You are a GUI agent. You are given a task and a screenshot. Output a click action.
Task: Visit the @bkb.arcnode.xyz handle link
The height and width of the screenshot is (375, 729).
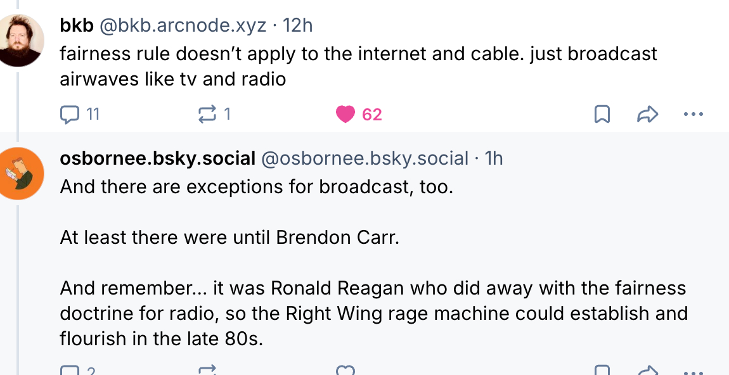point(183,25)
